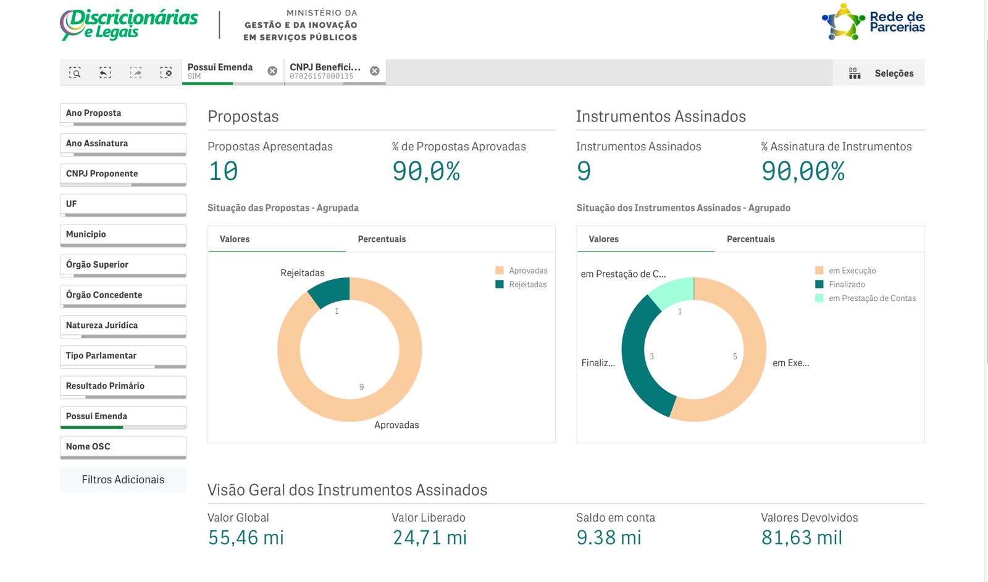
Task: Open the Tipo Parlamentar filter
Action: [x=123, y=356]
